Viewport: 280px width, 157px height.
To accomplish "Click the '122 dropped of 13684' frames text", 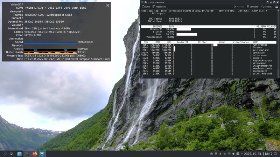I will click(59, 15).
